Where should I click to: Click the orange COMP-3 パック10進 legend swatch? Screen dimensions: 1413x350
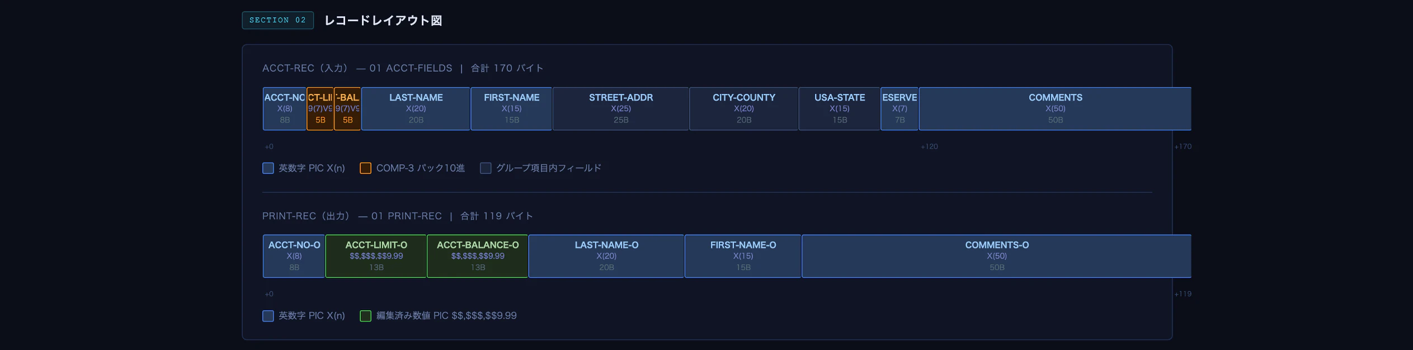365,168
